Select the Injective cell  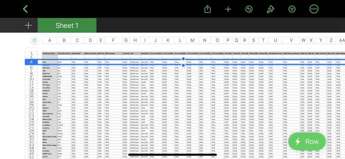pyautogui.click(x=50, y=108)
